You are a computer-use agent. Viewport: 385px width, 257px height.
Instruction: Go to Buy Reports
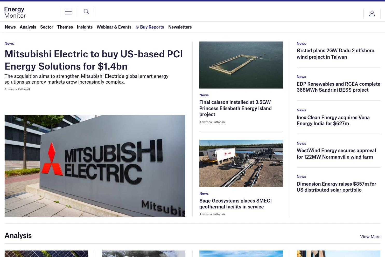[x=152, y=27]
